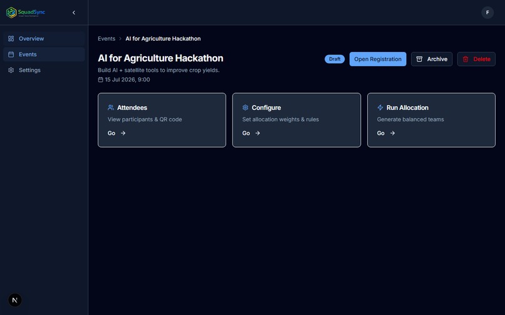Viewport: 505px width, 315px height.
Task: Click the date text 15 Jul 2026, 9:00
Action: coord(127,80)
